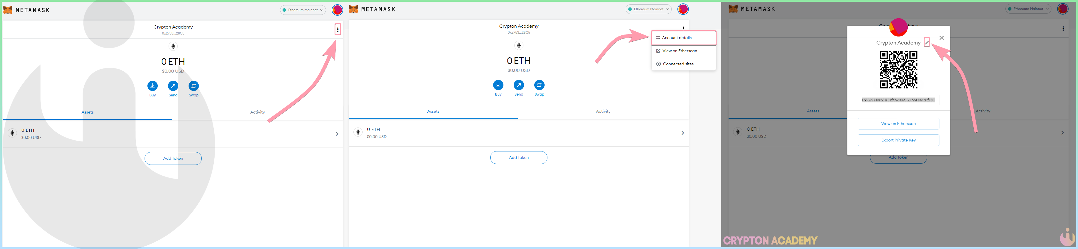
Task: Click the ETH asset icon in the middle panel's list
Action: point(358,132)
